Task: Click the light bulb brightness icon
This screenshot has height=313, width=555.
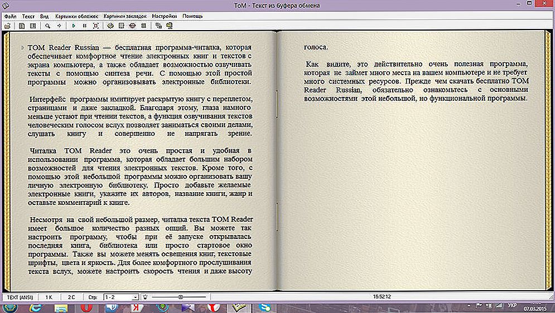Action: click(x=145, y=297)
